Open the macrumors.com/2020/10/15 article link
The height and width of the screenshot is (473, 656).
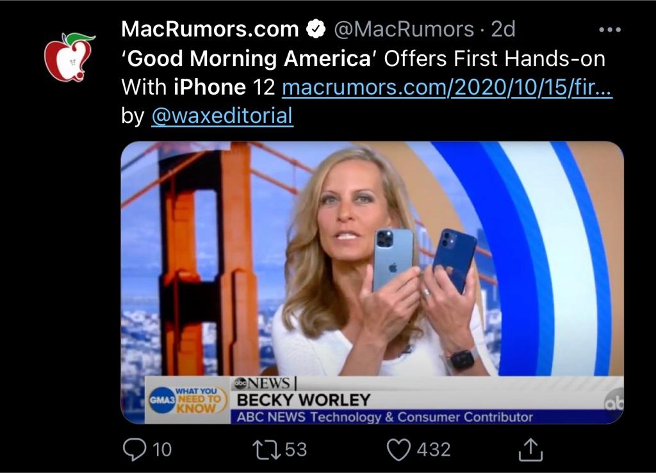pyautogui.click(x=447, y=87)
